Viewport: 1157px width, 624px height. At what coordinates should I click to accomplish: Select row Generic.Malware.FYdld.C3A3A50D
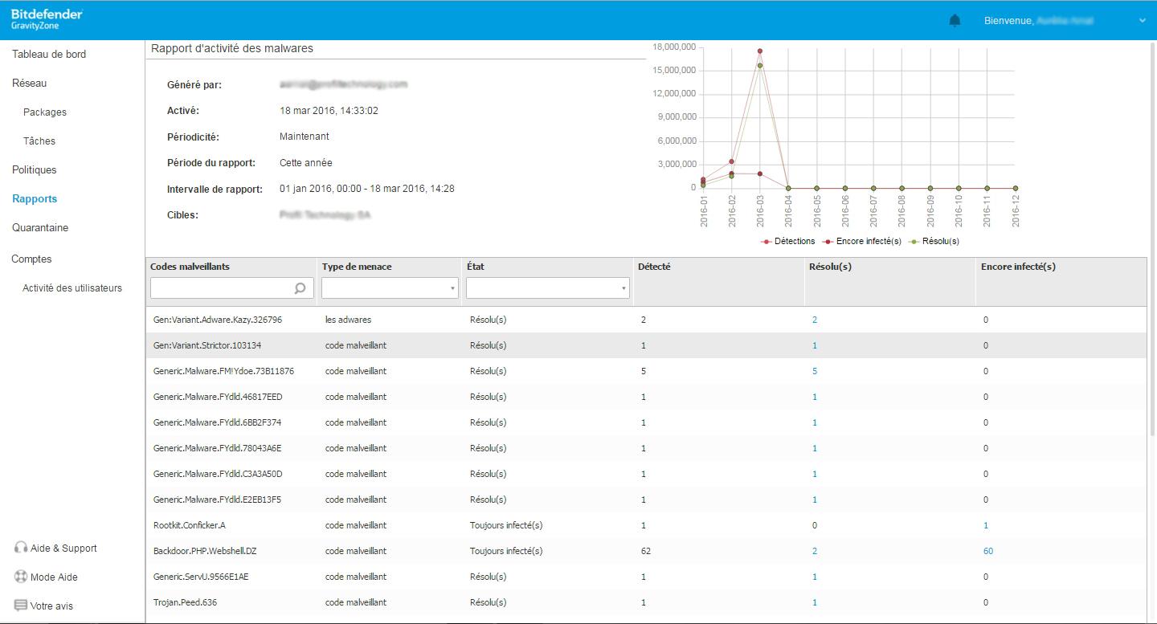[x=646, y=474]
